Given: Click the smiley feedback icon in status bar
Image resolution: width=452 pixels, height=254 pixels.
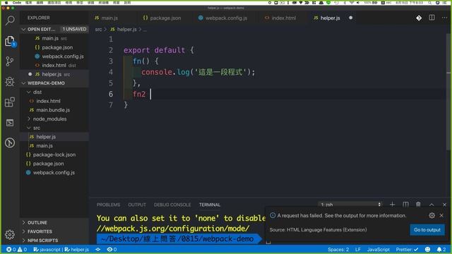Looking at the screenshot, I should click(427, 249).
